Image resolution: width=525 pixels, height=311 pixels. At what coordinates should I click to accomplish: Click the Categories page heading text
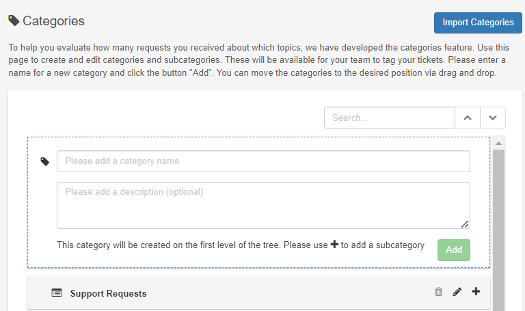click(53, 21)
